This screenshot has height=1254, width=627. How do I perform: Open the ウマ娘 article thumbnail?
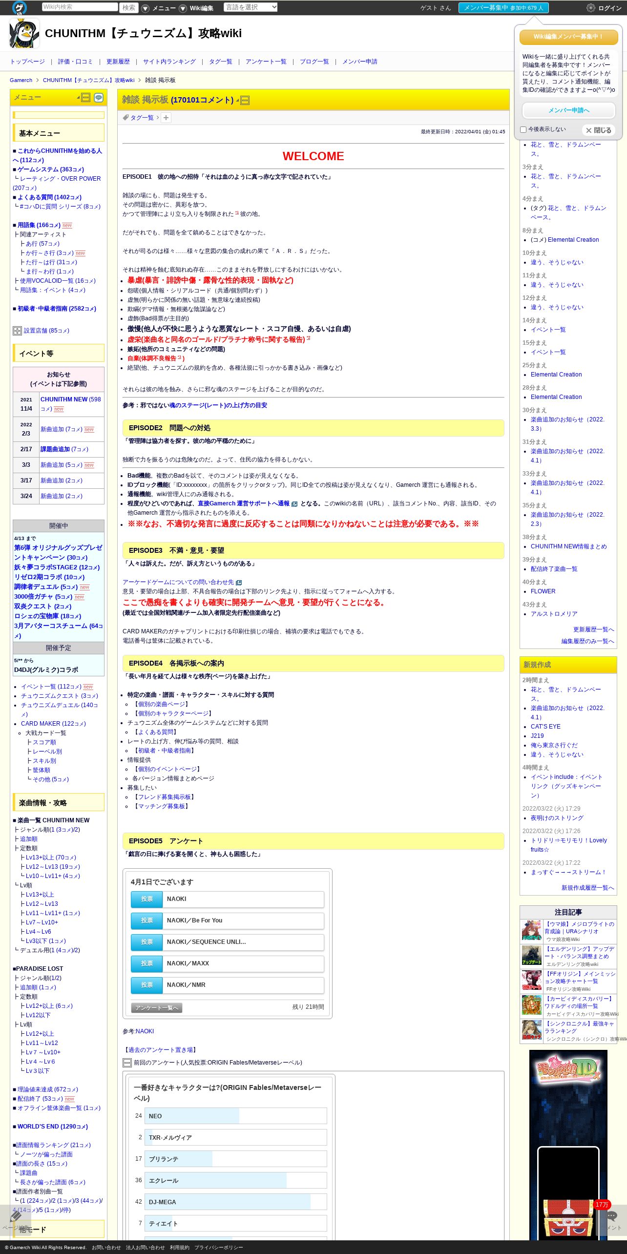[532, 931]
